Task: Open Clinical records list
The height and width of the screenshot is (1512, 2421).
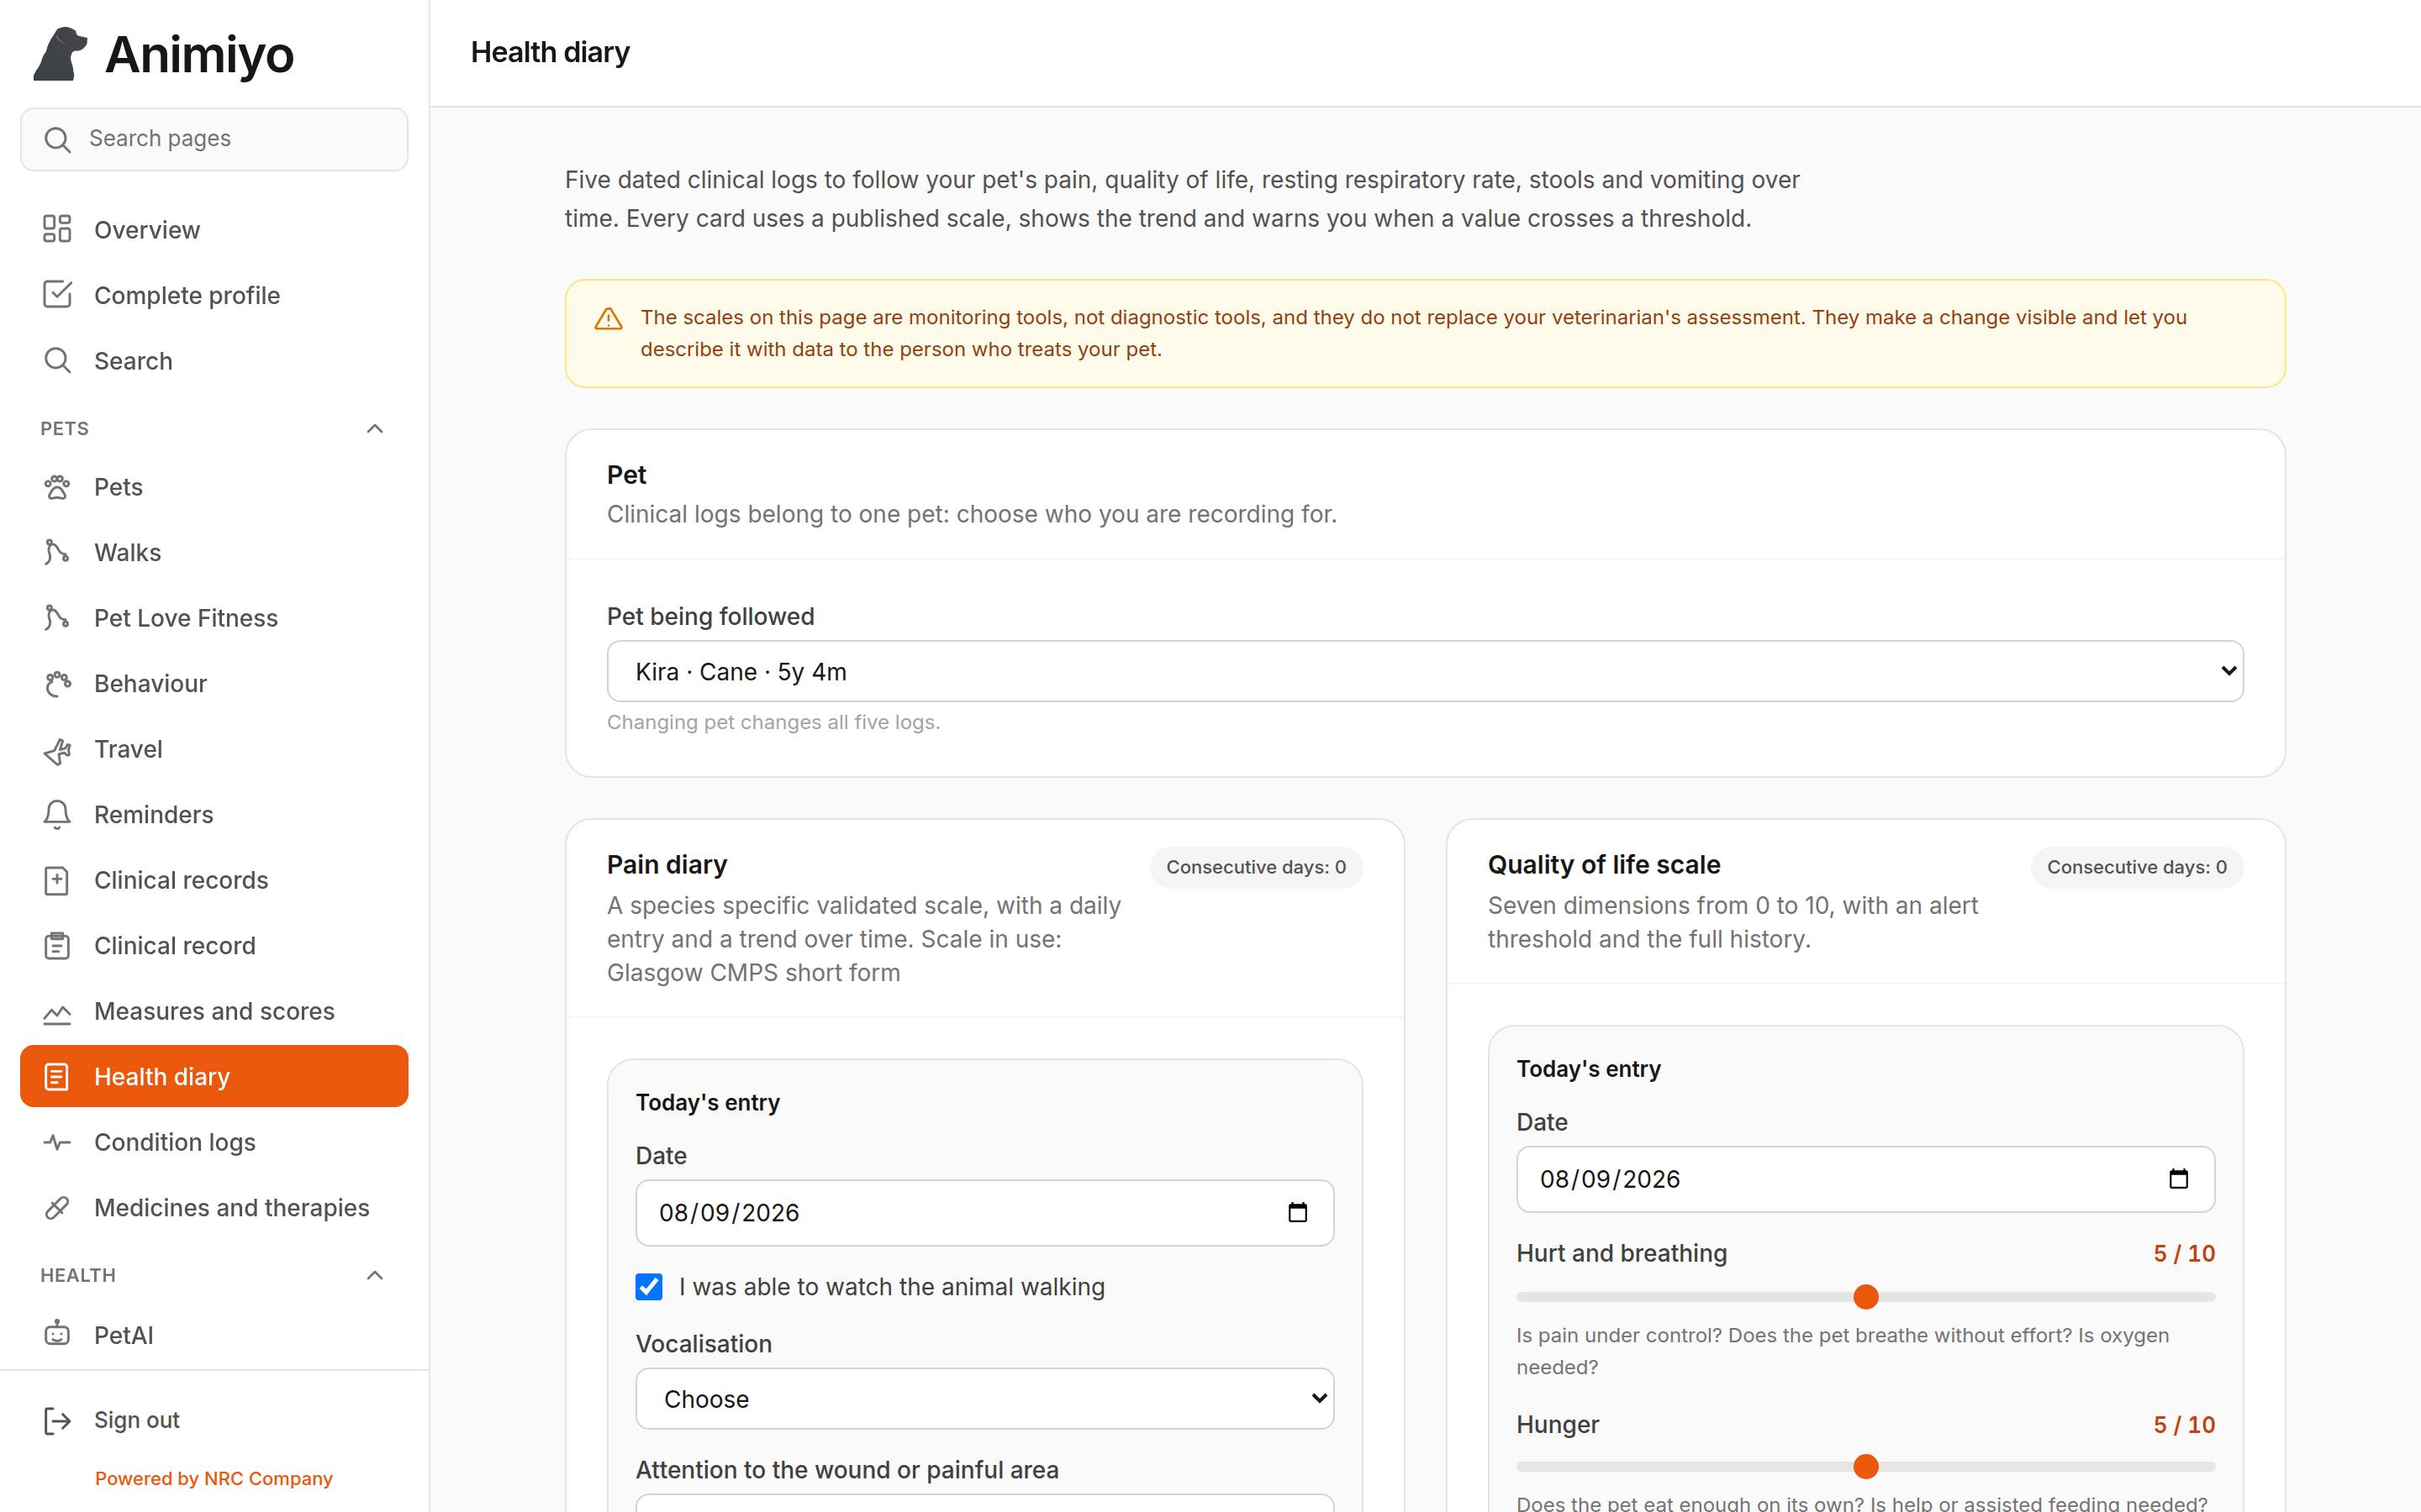Action: tap(214, 880)
